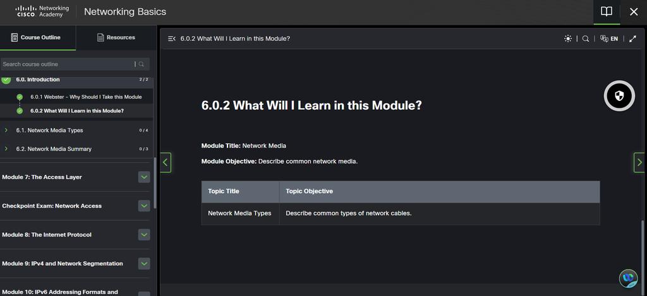
Task: Expand Checkpoint Exam: Network Access
Action: coord(144,206)
